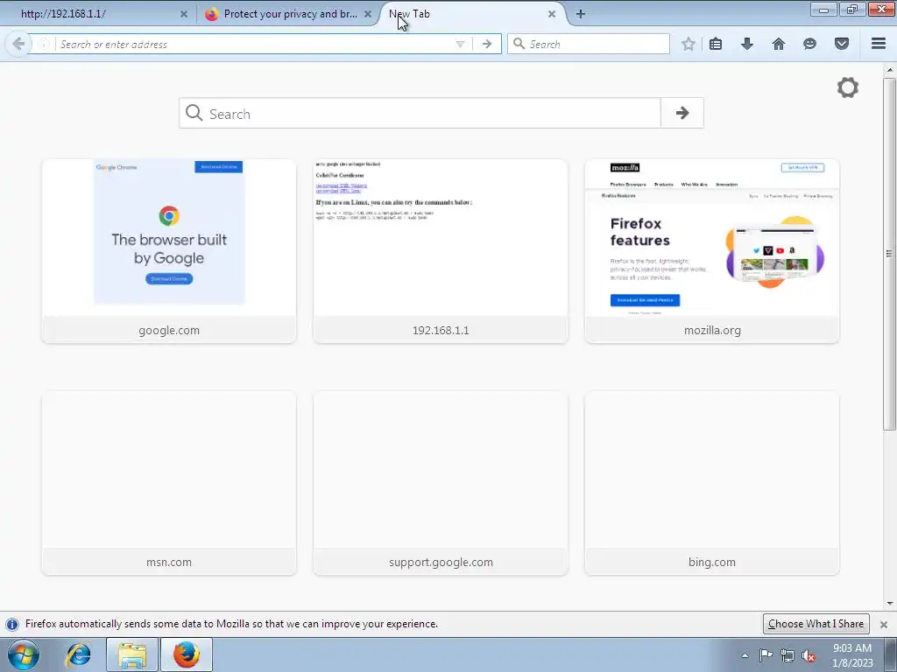The image size is (897, 672).
Task: Click the address bar Search or enter address text
Action: click(x=114, y=44)
